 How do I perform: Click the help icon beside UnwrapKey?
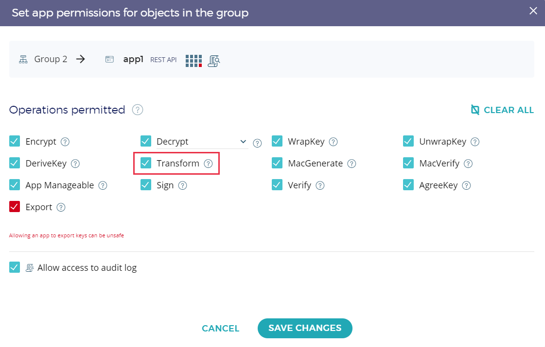click(475, 142)
